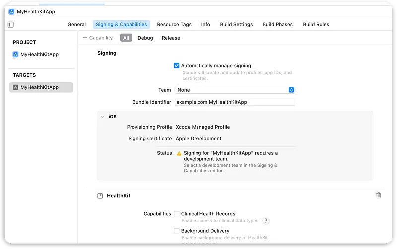
Task: Open the Build Phases tab
Action: coord(277,25)
